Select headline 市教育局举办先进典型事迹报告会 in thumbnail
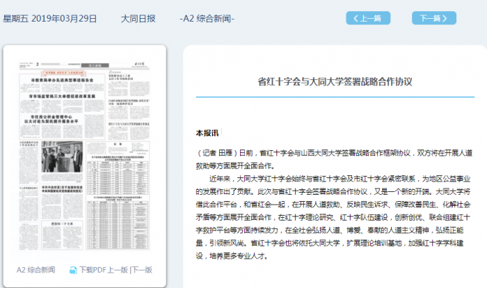Viewport: 487px width, 288px height. click(x=62, y=80)
